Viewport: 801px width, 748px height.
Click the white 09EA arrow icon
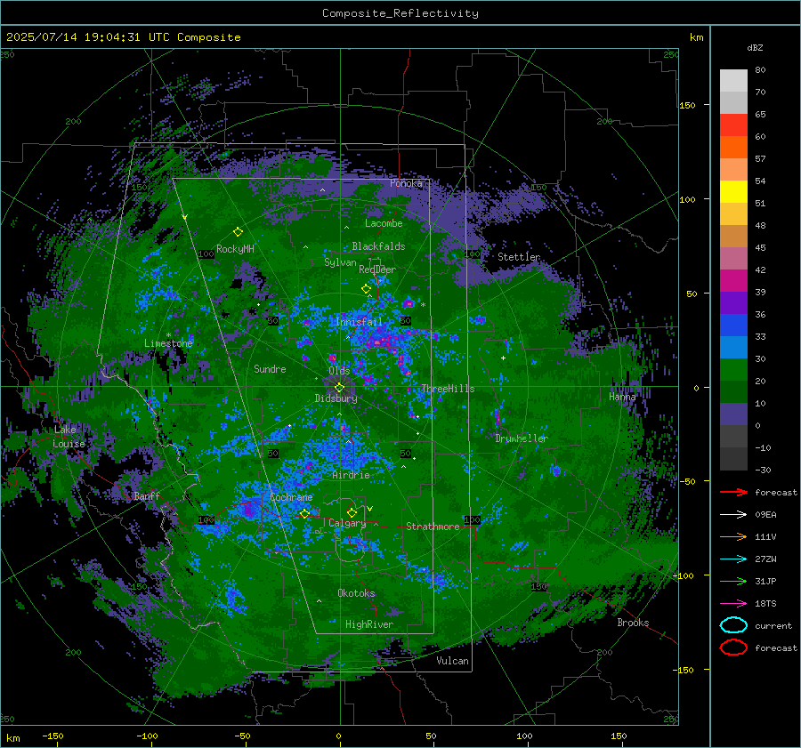coord(733,514)
